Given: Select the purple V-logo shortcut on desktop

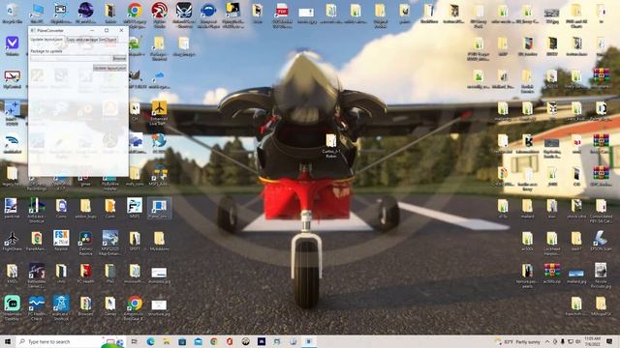Looking at the screenshot, I should click(x=13, y=45).
